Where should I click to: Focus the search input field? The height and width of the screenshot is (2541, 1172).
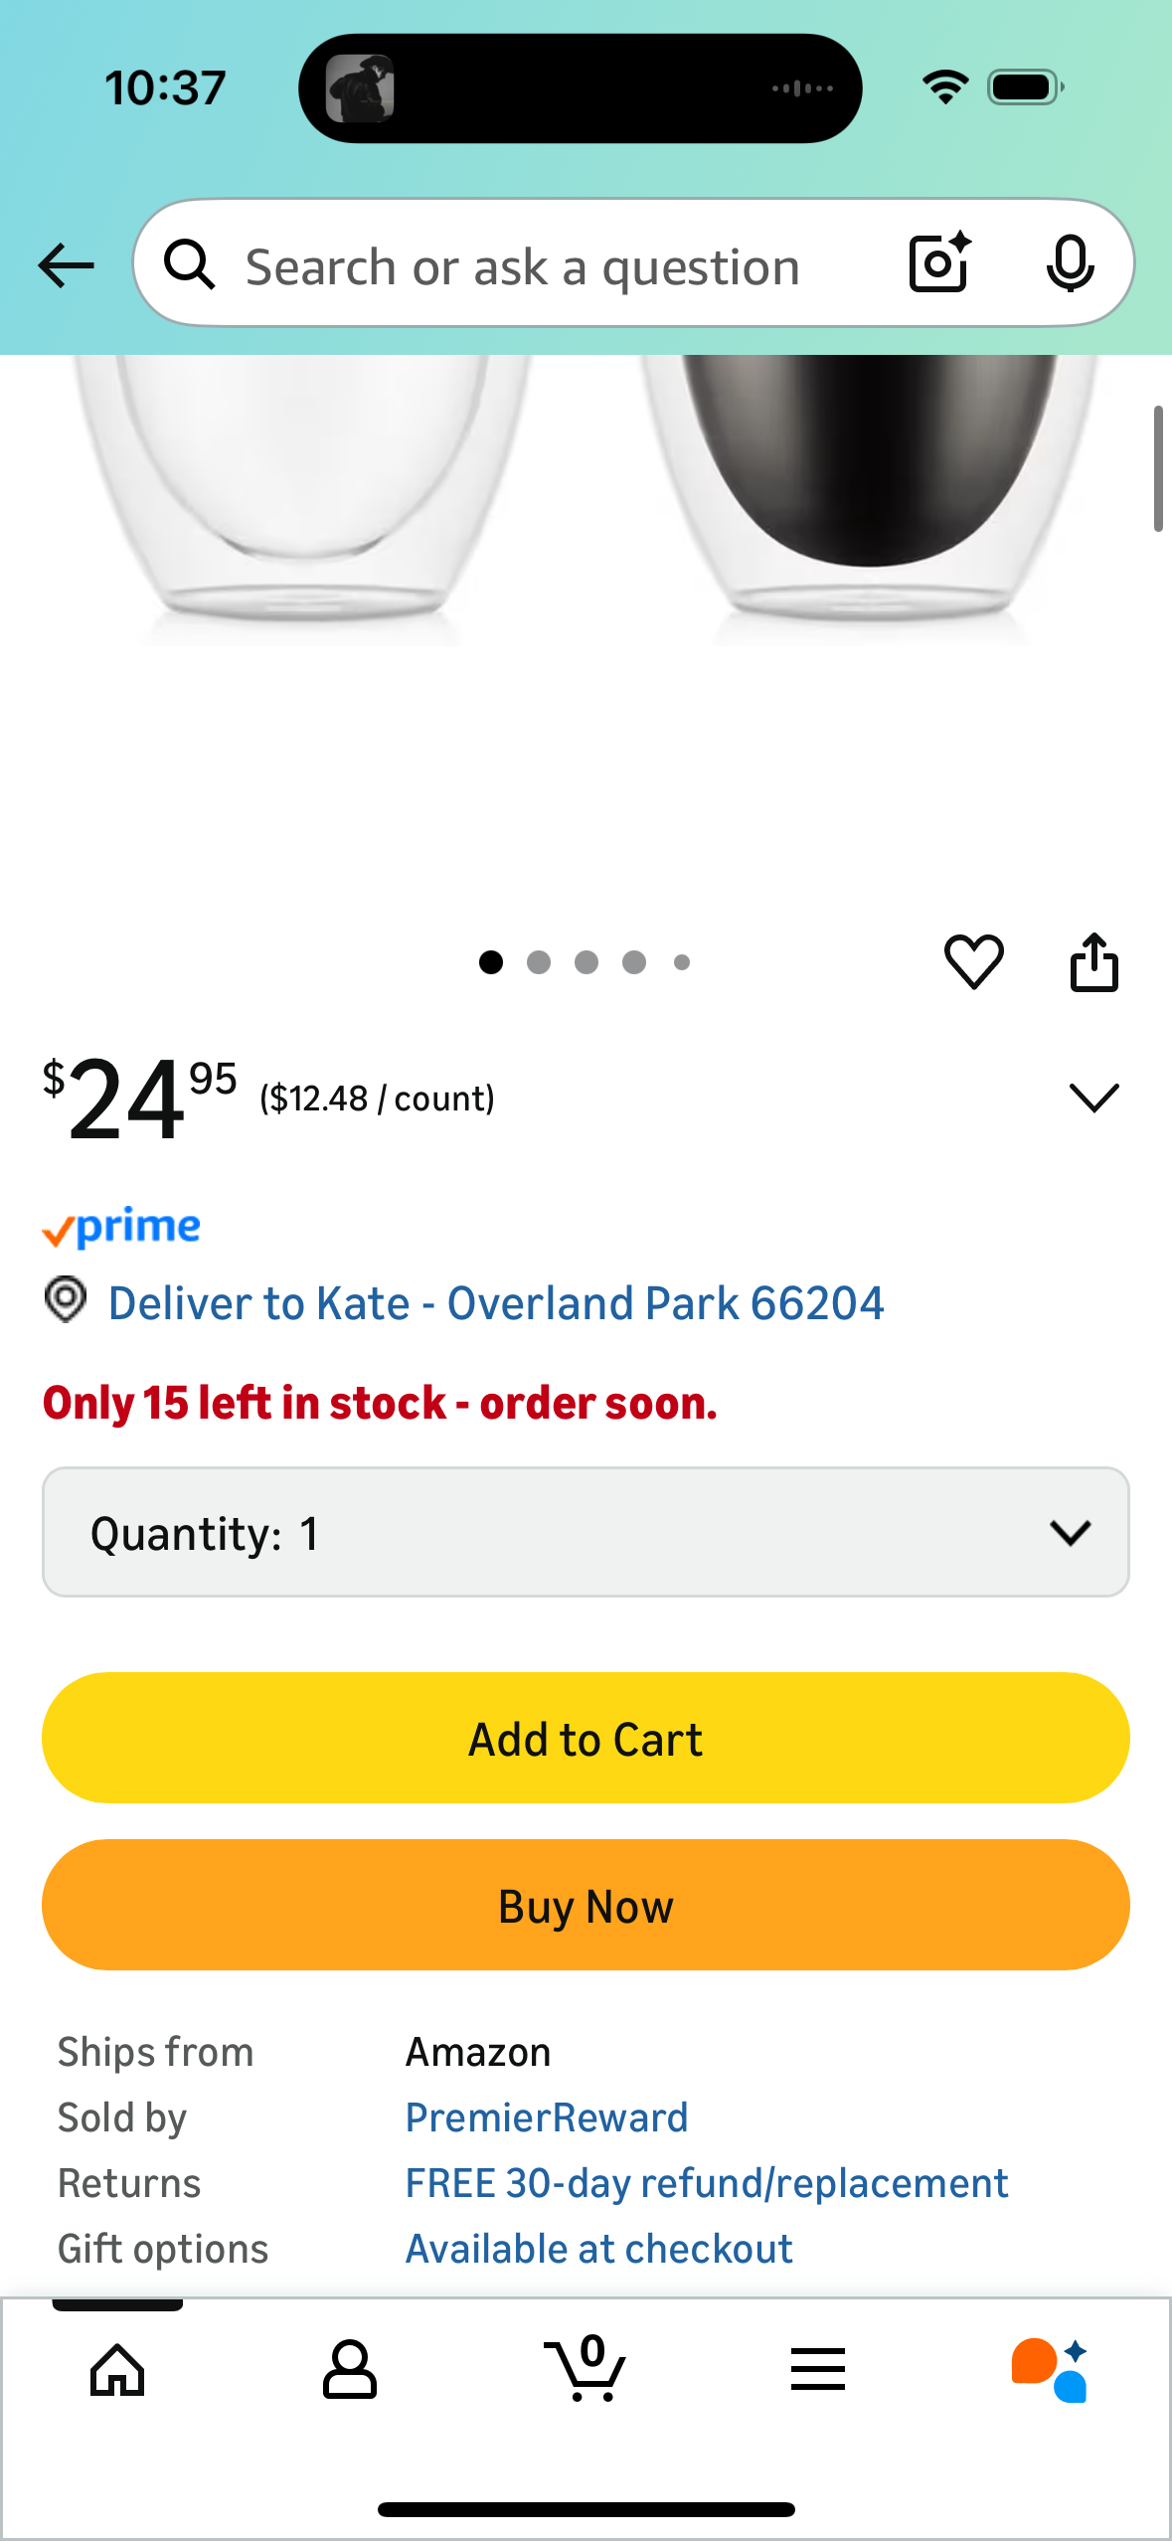[x=523, y=266]
